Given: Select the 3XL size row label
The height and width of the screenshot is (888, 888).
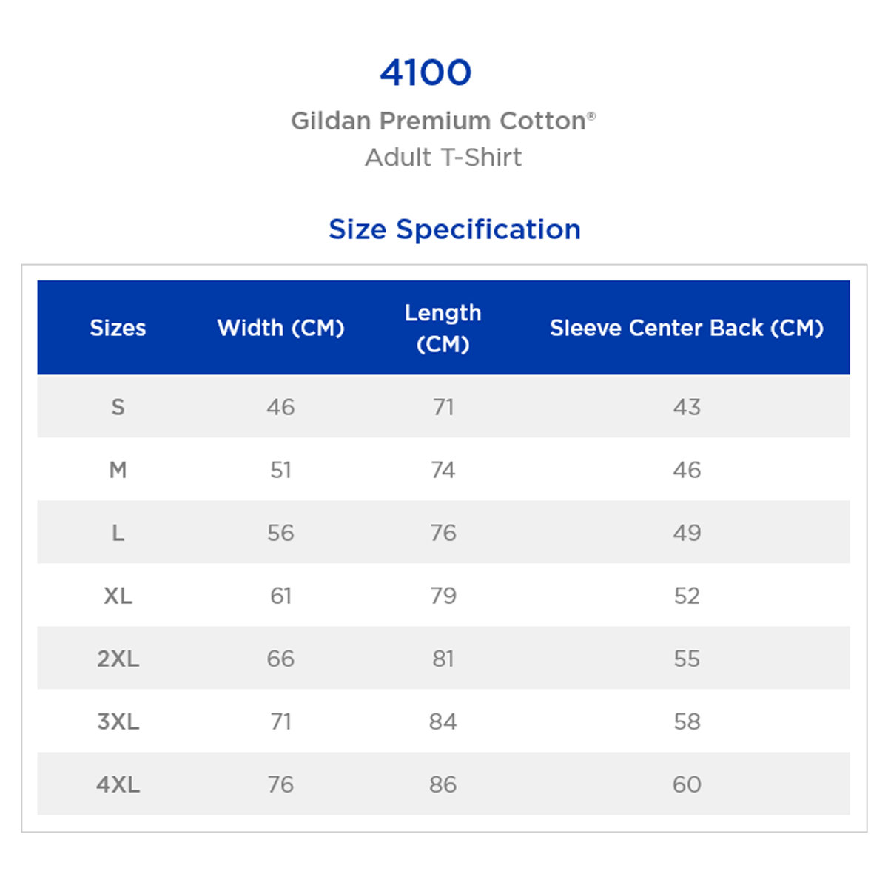Looking at the screenshot, I should click(118, 721).
